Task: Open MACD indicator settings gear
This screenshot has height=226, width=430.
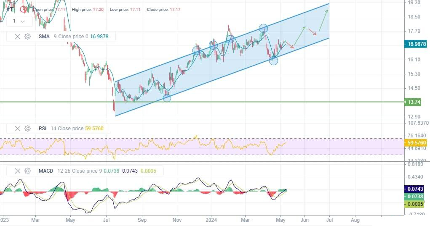Action: (x=28, y=171)
